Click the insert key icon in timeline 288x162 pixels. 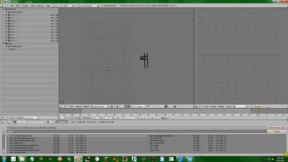tap(163, 118)
